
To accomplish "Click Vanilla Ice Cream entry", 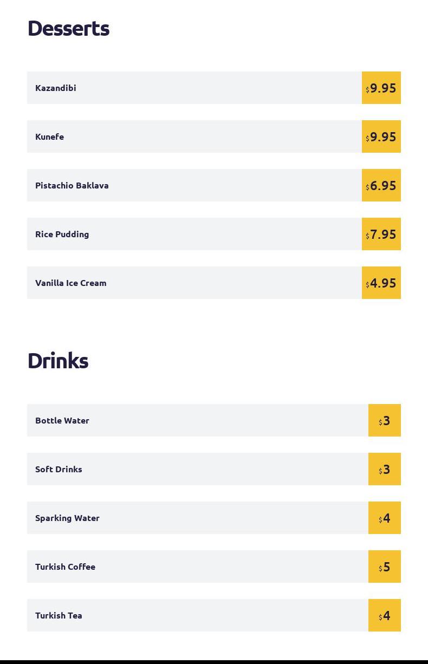I will 71,283.
